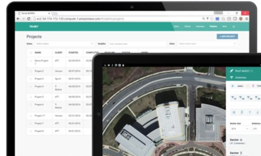Screen dimensions: 261x156
Task: Select the gamma sector button
Action: click(250, 112)
